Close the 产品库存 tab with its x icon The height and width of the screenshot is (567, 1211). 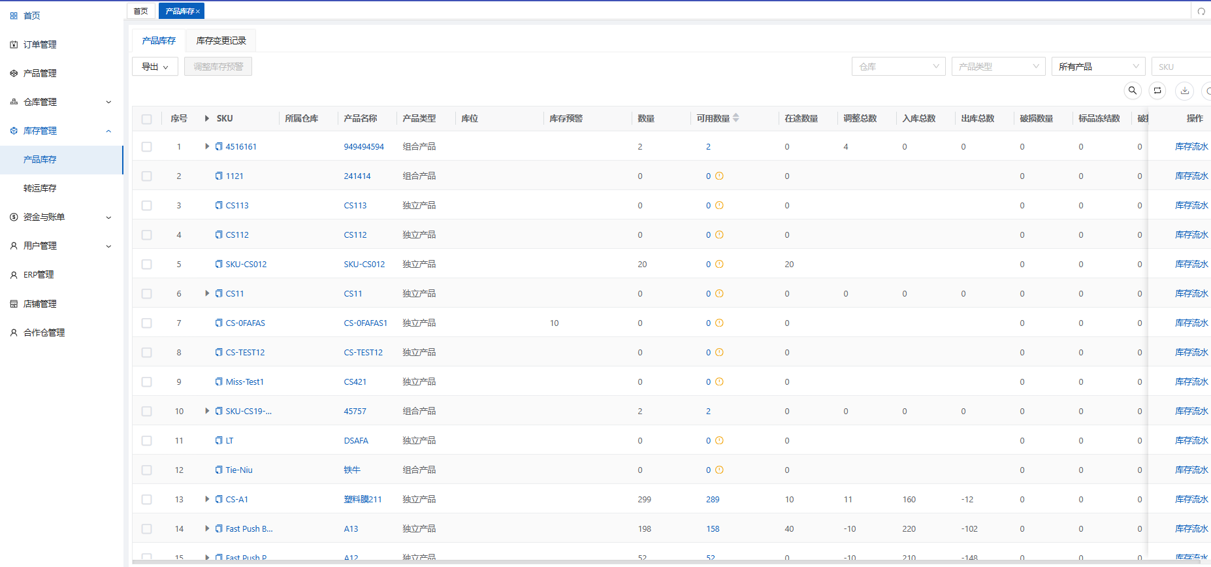198,11
